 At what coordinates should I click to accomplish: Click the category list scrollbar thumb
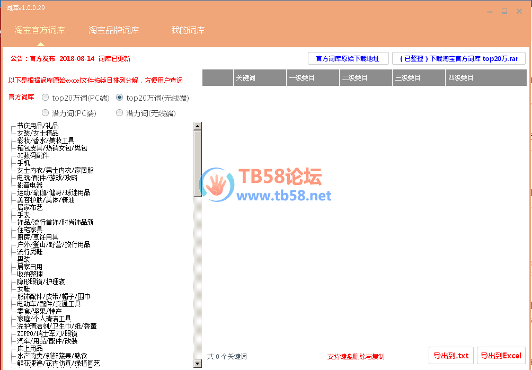[x=198, y=163]
